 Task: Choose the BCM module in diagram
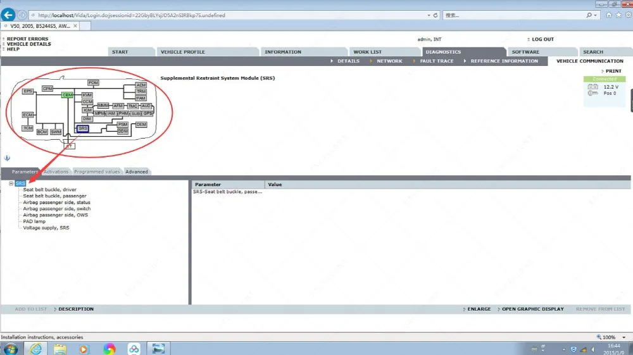click(42, 132)
